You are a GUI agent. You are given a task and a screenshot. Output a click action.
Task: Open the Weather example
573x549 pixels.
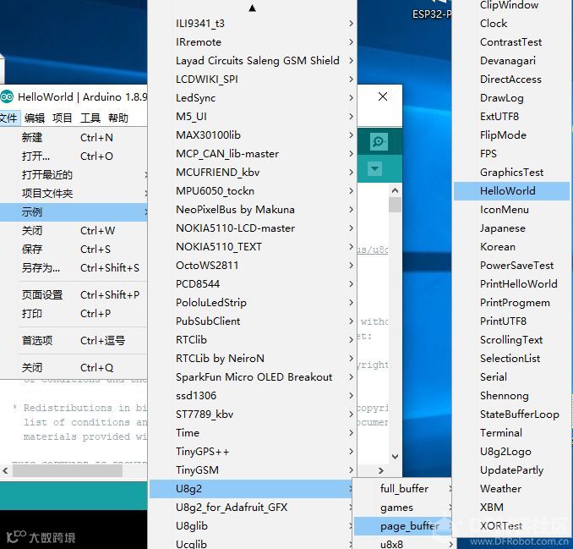tap(511, 489)
